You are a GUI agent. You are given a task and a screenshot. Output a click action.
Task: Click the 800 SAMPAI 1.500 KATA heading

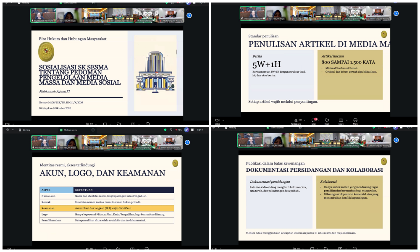348,62
